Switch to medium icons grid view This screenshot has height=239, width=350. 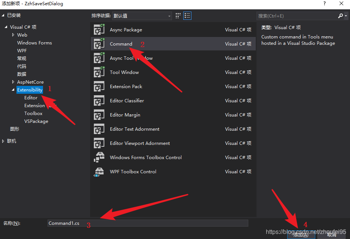178,16
